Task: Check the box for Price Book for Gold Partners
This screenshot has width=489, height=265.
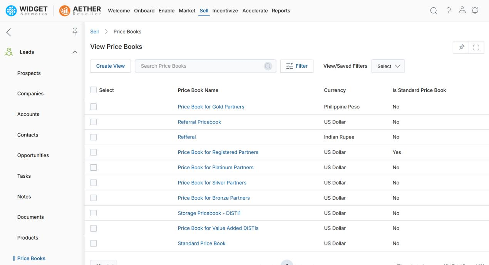Action: (93, 107)
